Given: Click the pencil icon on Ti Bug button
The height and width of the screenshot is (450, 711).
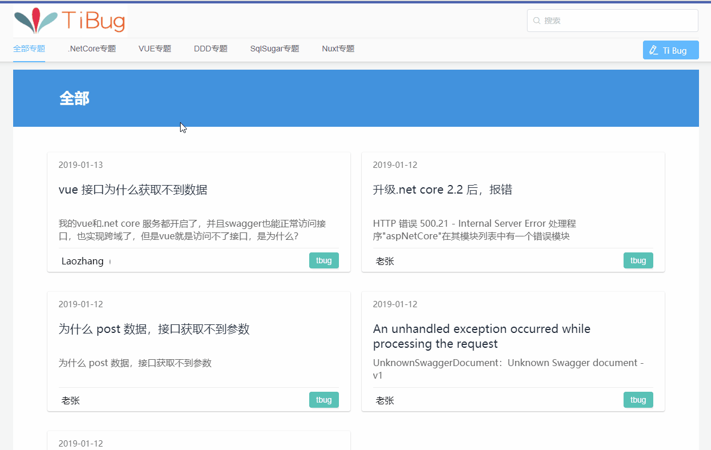Looking at the screenshot, I should [x=654, y=50].
